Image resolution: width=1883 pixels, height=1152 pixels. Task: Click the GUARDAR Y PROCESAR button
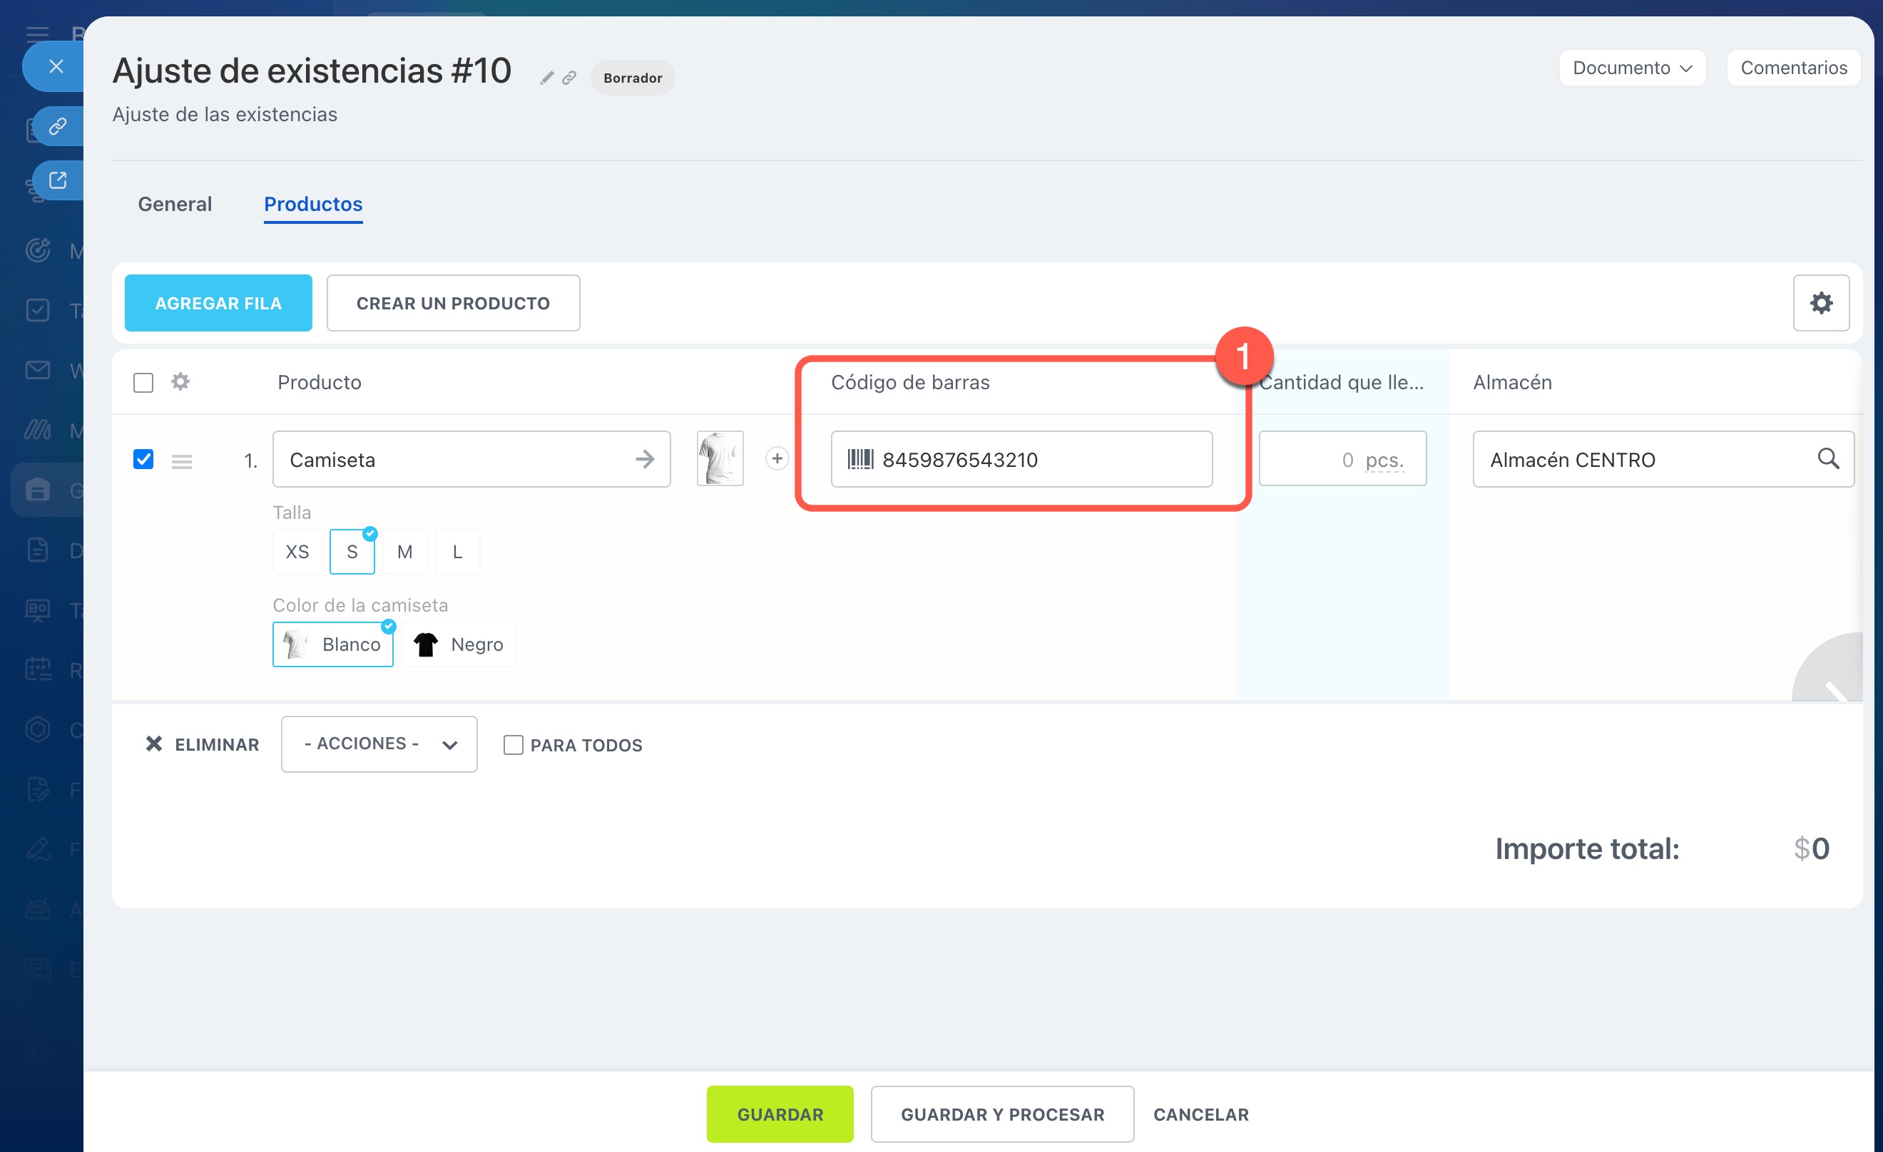click(x=1002, y=1114)
